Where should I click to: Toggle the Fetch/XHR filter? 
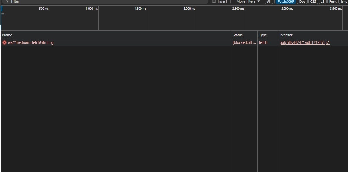(286, 2)
